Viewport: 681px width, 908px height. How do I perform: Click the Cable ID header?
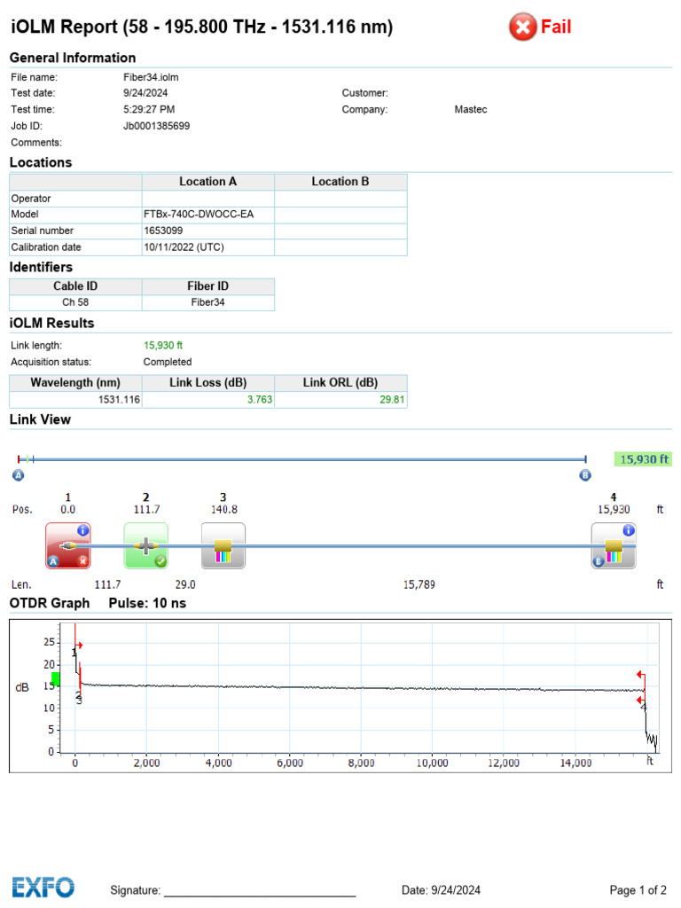click(x=75, y=286)
